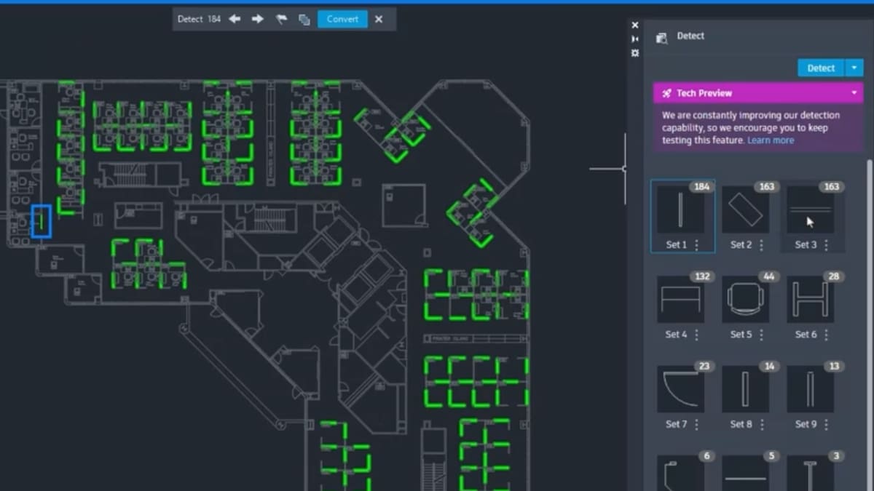Viewport: 874px width, 491px height.
Task: Open the Set 3 options menu dots
Action: (x=827, y=245)
